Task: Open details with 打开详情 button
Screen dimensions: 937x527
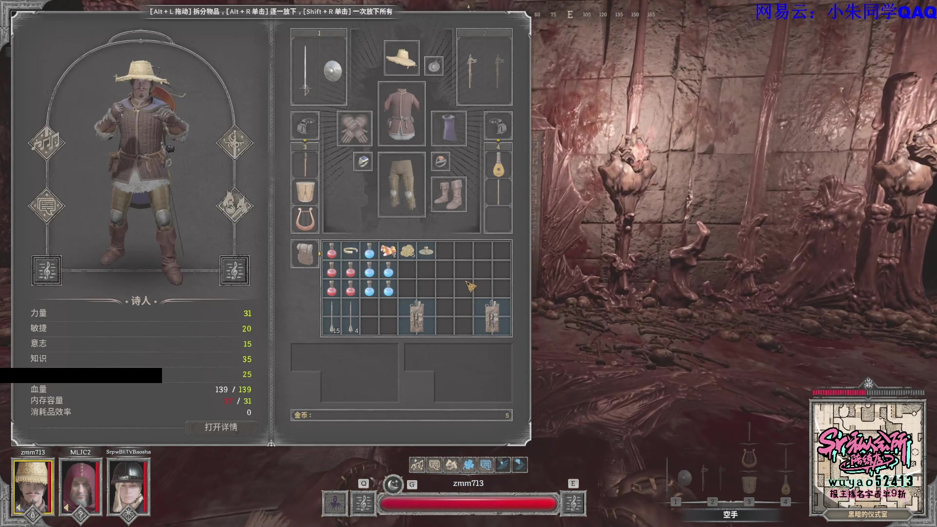Action: click(x=221, y=427)
